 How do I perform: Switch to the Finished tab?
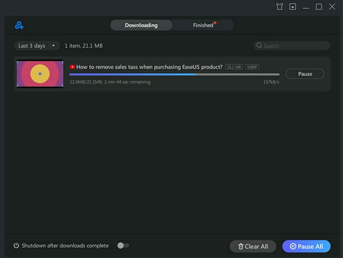point(203,25)
